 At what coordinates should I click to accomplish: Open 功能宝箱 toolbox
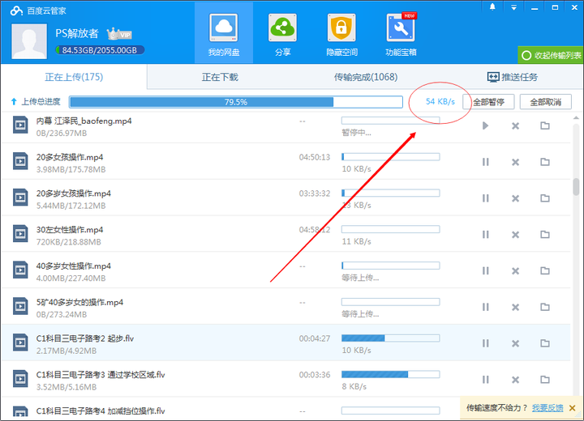pyautogui.click(x=401, y=34)
